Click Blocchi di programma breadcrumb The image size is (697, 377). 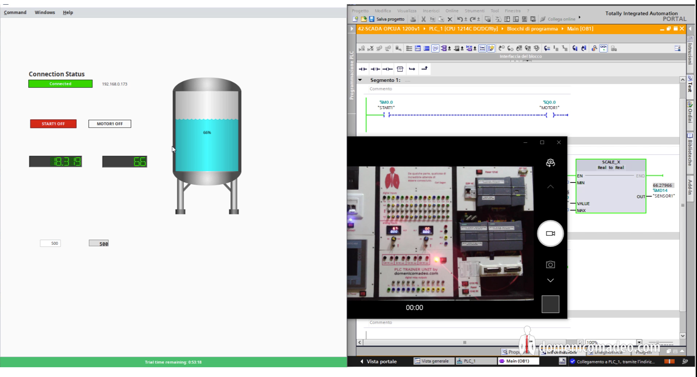click(532, 29)
